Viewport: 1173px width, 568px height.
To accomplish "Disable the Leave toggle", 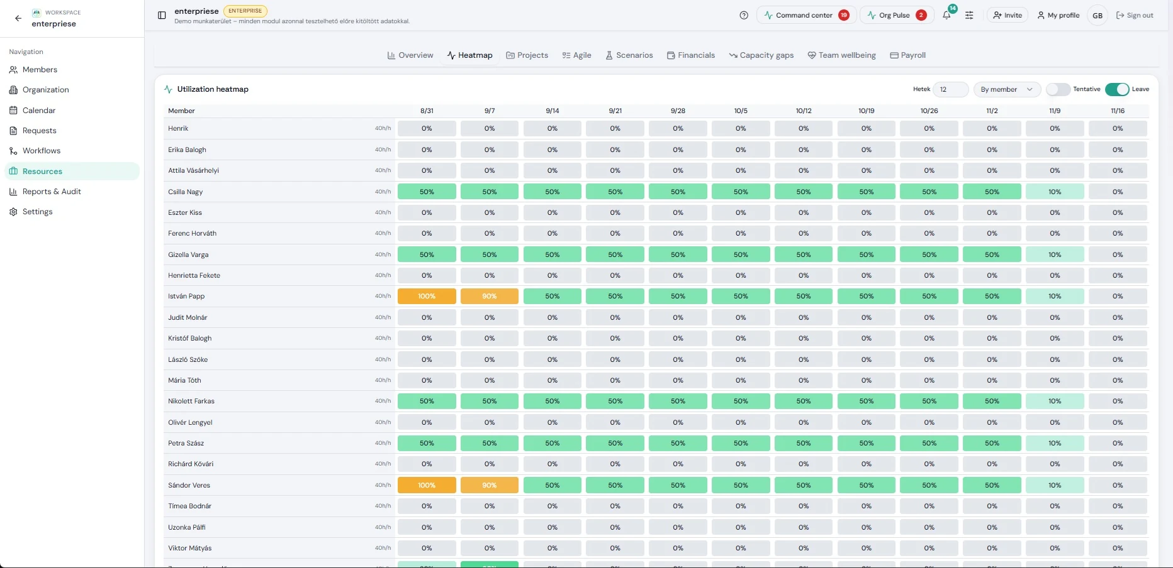I will pyautogui.click(x=1117, y=89).
